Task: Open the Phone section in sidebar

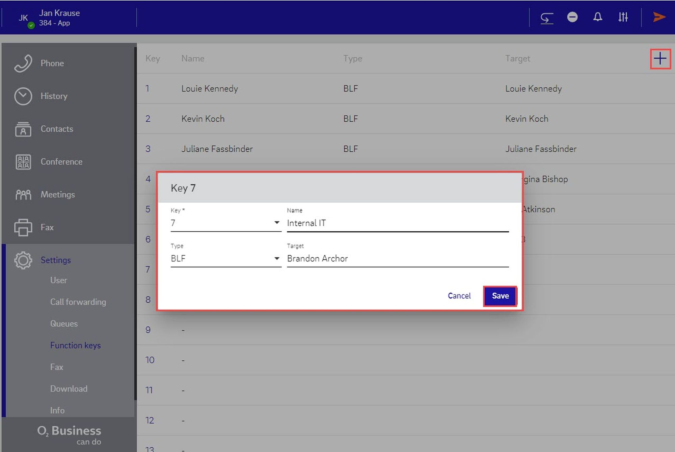Action: pos(52,63)
